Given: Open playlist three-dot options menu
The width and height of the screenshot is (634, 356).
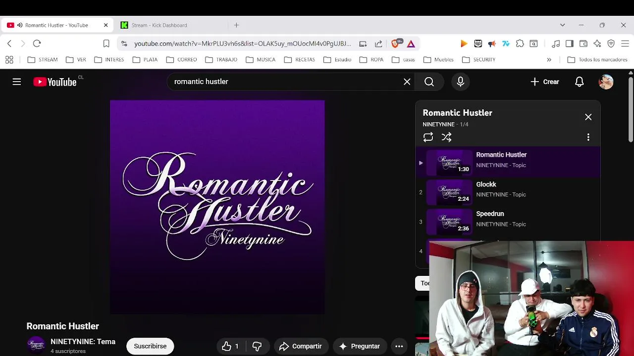Looking at the screenshot, I should [588, 137].
